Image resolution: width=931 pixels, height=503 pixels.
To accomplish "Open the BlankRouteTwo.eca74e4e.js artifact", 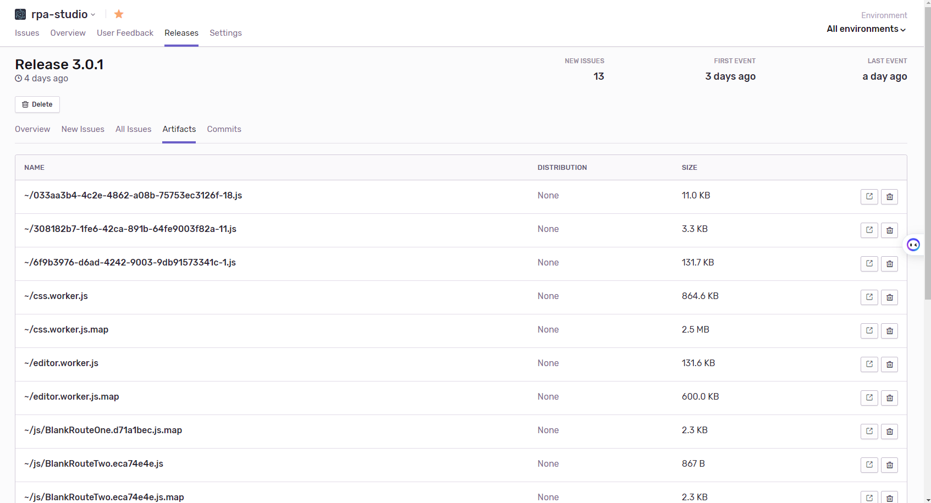I will 869,465.
